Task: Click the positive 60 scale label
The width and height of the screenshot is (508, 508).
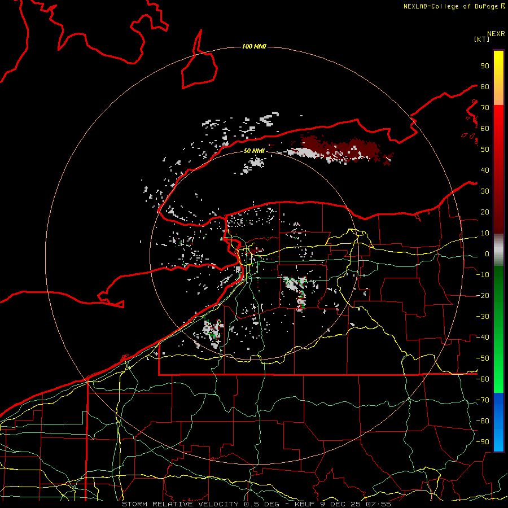Action: 485,128
